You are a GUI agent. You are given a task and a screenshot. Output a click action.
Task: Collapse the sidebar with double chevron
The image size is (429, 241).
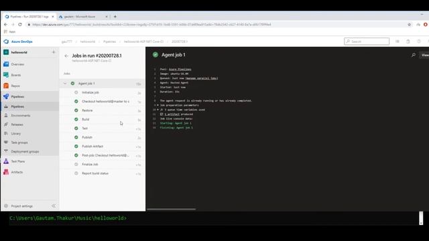pyautogui.click(x=54, y=206)
